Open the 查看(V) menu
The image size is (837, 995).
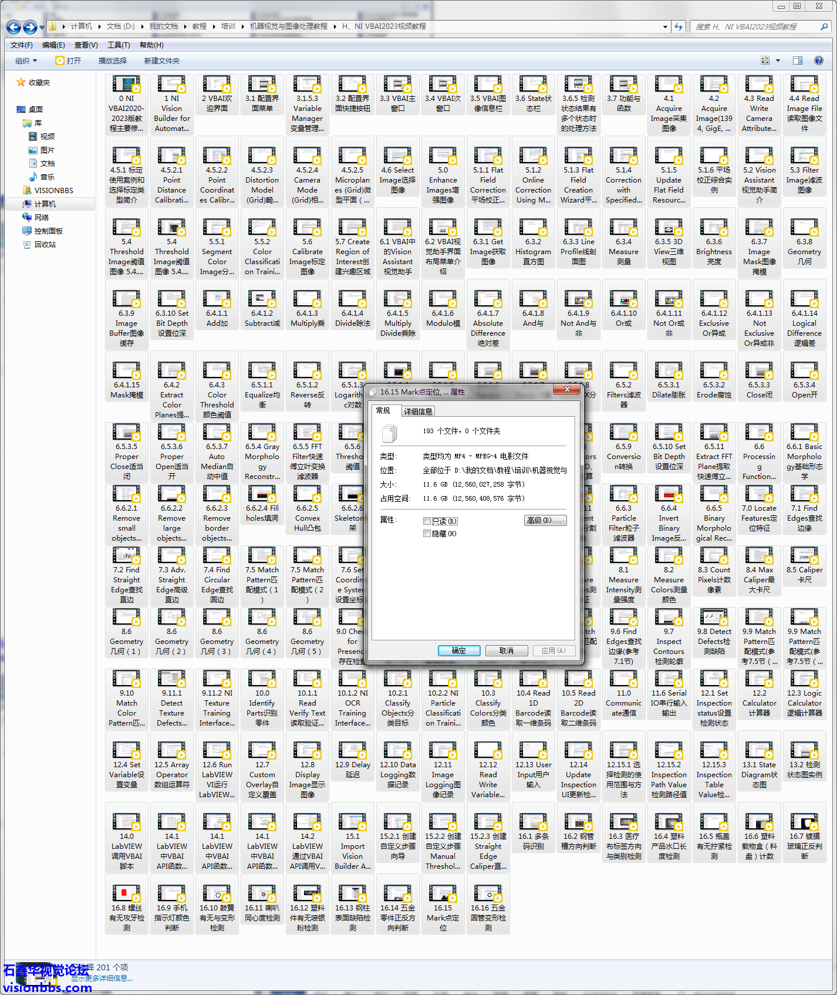(x=86, y=45)
